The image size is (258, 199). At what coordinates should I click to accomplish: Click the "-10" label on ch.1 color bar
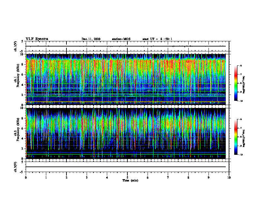pyautogui.click(x=241, y=101)
